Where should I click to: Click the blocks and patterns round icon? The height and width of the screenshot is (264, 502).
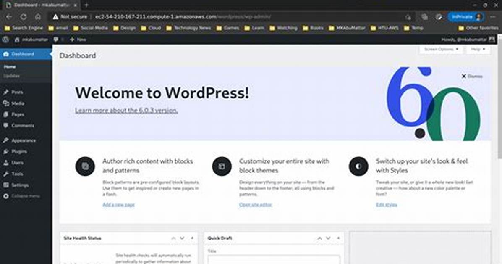click(x=85, y=166)
